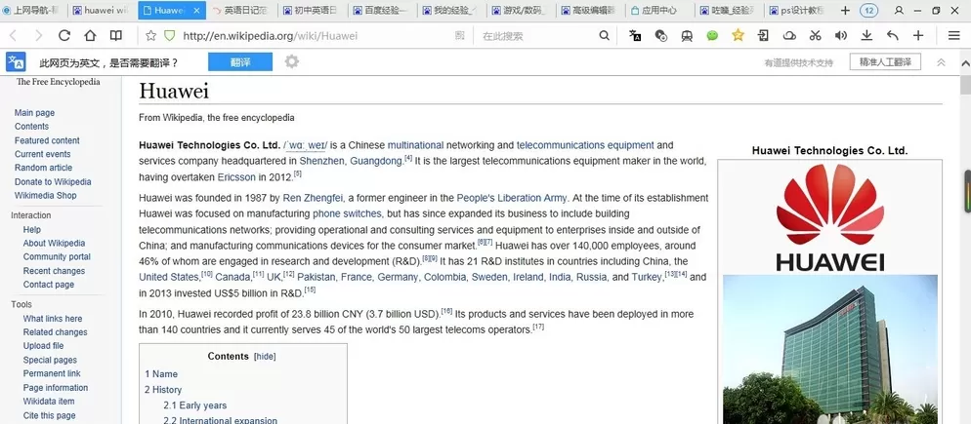971x424 pixels.
Task: Follow the Shenzhen link
Action: coord(322,161)
